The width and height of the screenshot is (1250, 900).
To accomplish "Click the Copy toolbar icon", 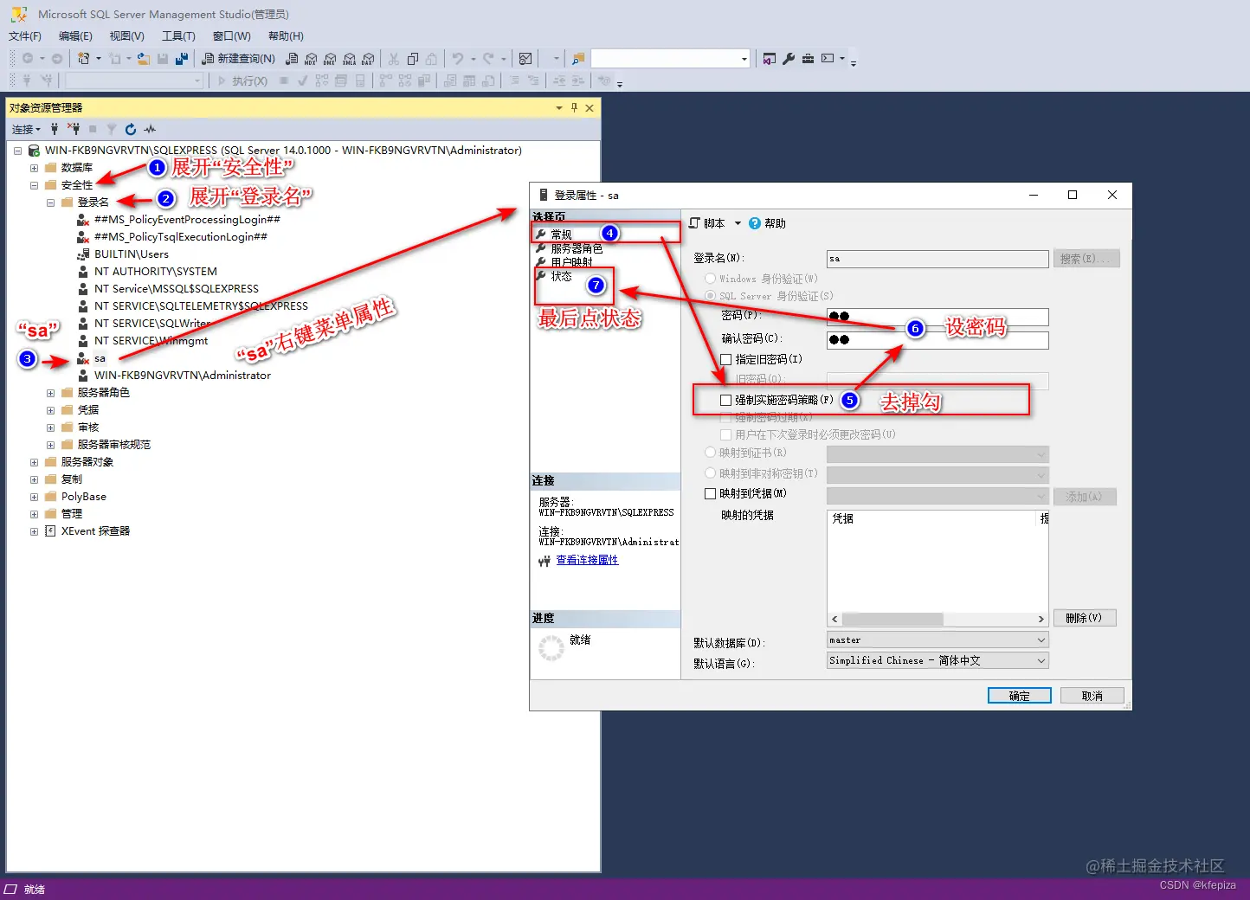I will tap(413, 59).
